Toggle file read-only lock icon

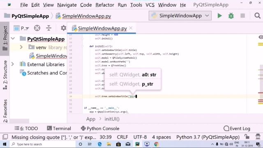click(247, 136)
